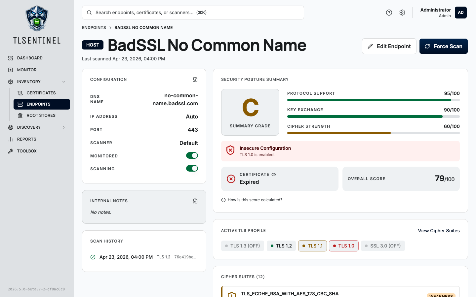The height and width of the screenshot is (297, 476).
Task: Click How is this score calculated link
Action: click(255, 200)
